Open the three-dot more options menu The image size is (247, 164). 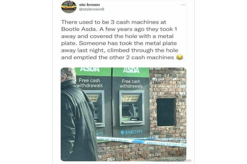(x=183, y=5)
